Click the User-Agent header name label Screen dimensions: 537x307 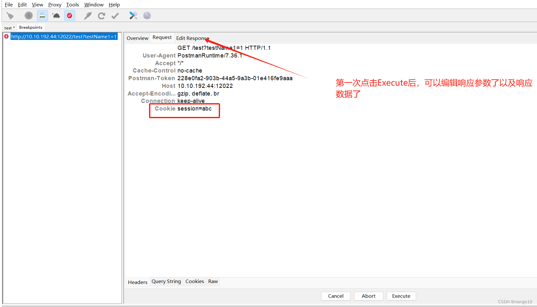click(x=159, y=56)
